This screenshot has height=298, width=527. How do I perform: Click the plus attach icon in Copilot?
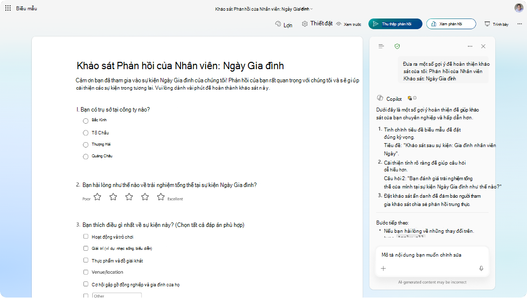[x=383, y=268]
